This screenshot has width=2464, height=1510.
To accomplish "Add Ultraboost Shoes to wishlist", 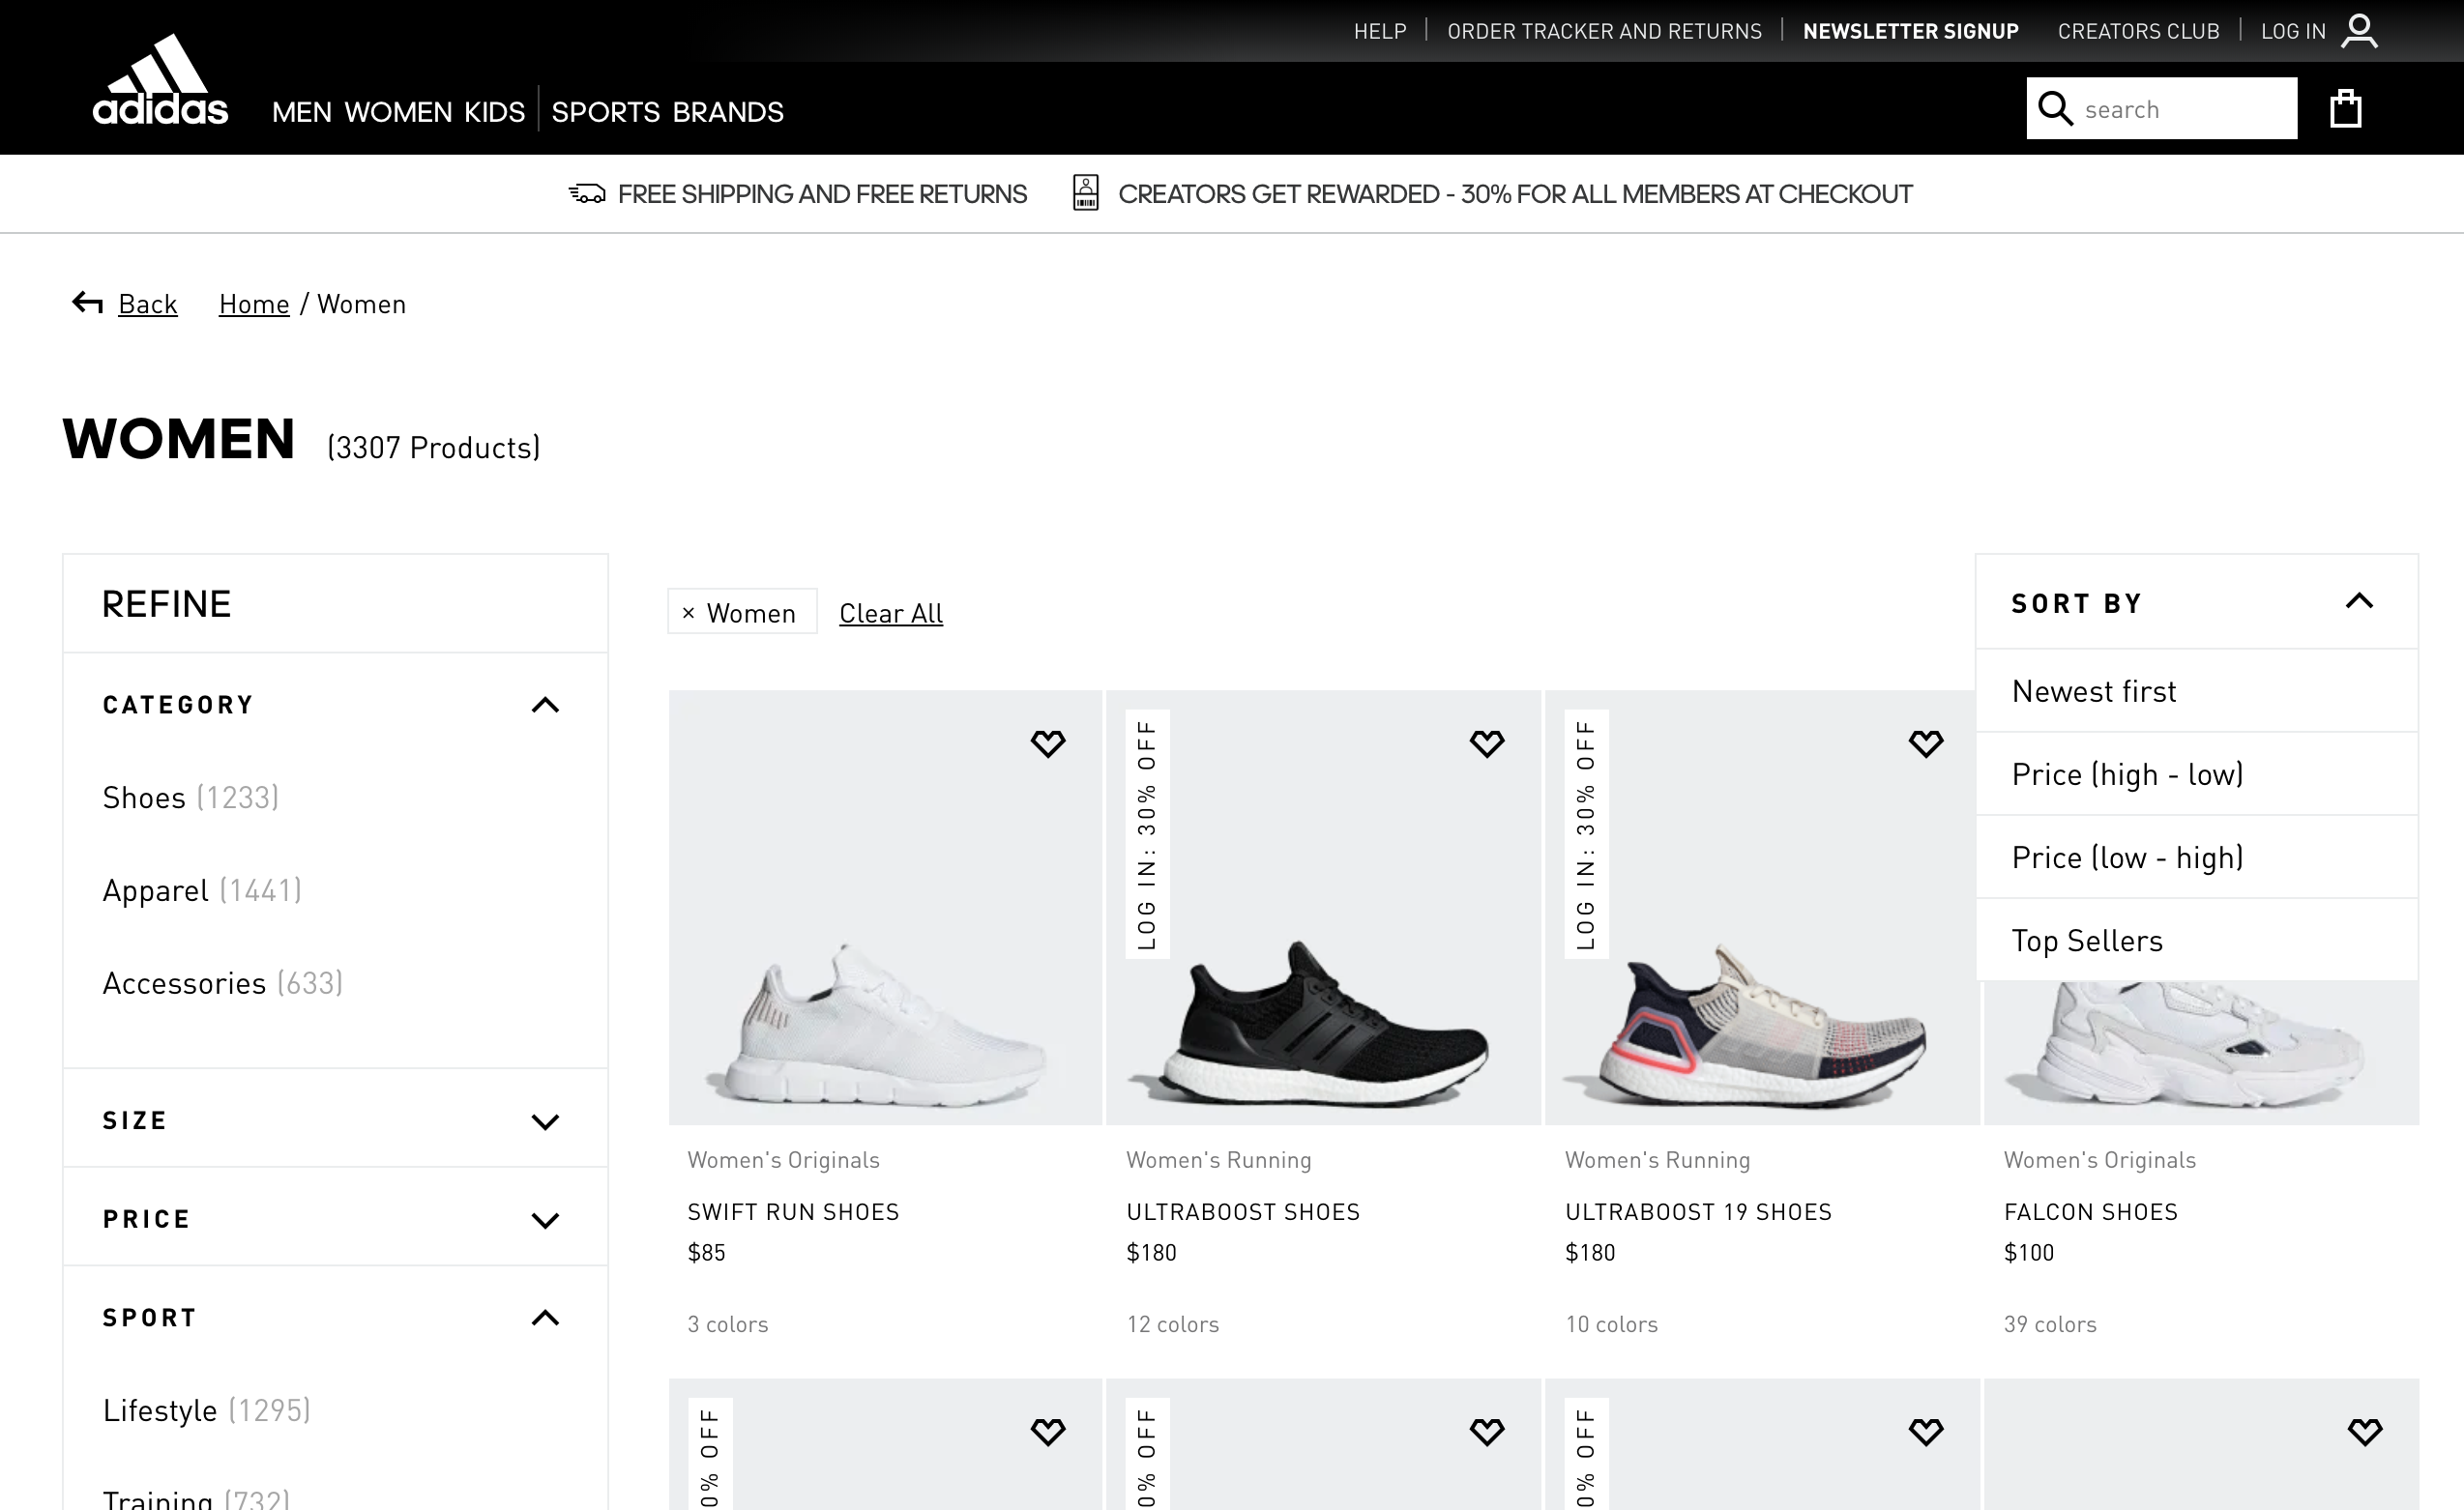I will point(1487,743).
